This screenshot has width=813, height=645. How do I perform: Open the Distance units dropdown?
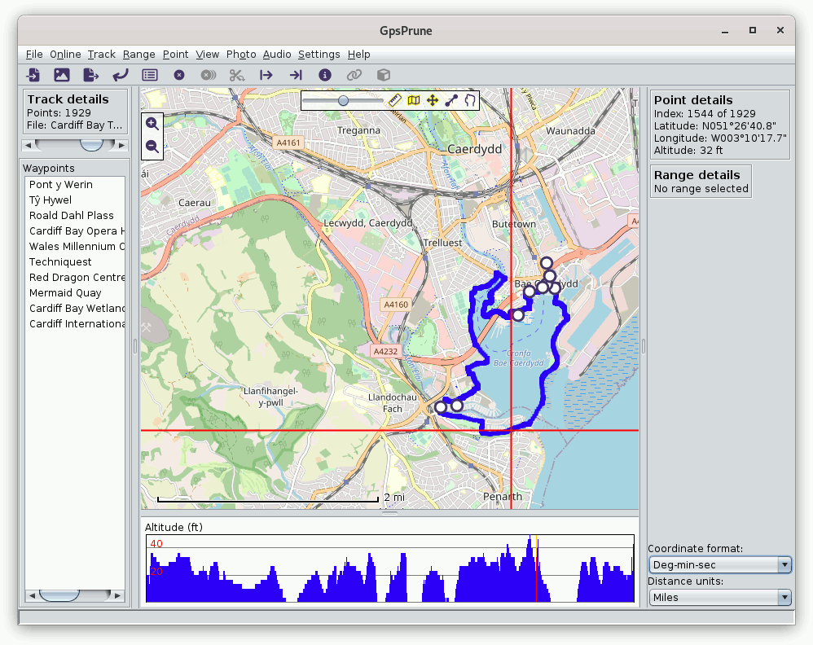tap(719, 597)
